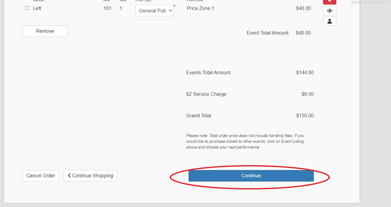Click the $6.00 service charge amount
The height and width of the screenshot is (207, 391).
(307, 94)
